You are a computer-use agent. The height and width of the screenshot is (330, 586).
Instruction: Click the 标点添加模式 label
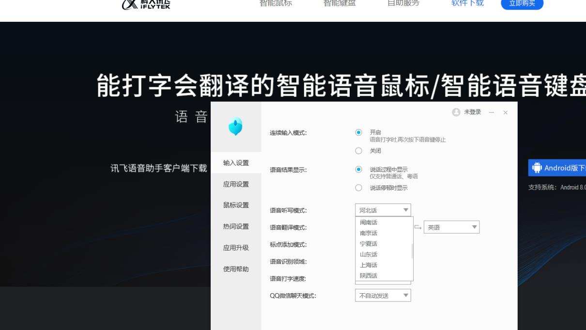(288, 245)
